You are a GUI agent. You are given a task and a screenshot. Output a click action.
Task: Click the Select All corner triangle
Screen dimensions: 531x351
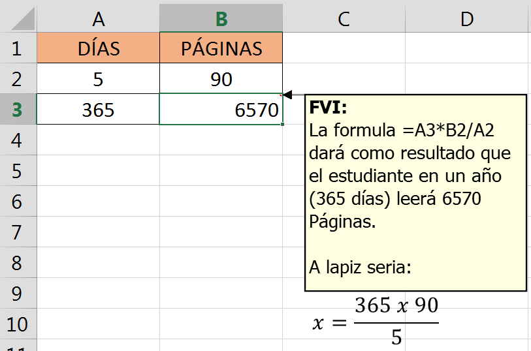[19, 20]
